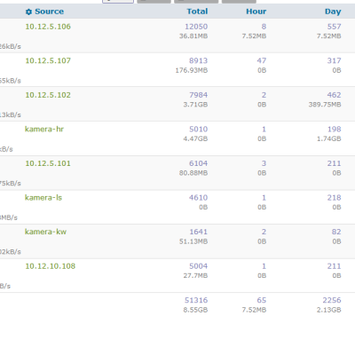This screenshot has width=355, height=355.
Task: Sort by the Total column header
Action: tap(197, 12)
